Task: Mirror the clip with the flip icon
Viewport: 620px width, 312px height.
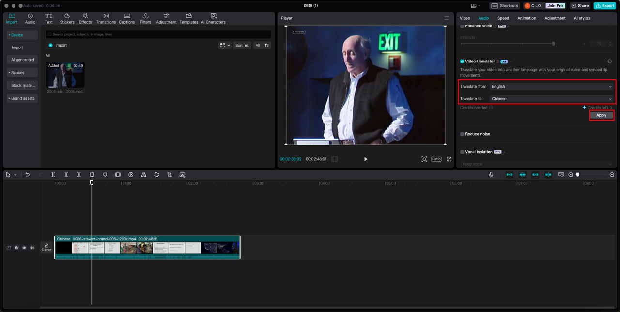Action: pyautogui.click(x=144, y=175)
